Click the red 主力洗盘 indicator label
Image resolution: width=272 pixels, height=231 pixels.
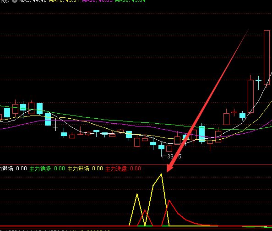coord(123,168)
